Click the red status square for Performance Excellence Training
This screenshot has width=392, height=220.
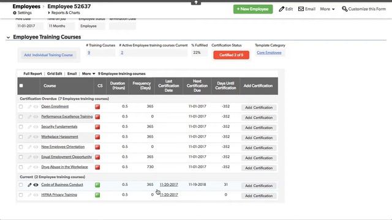[x=97, y=117]
